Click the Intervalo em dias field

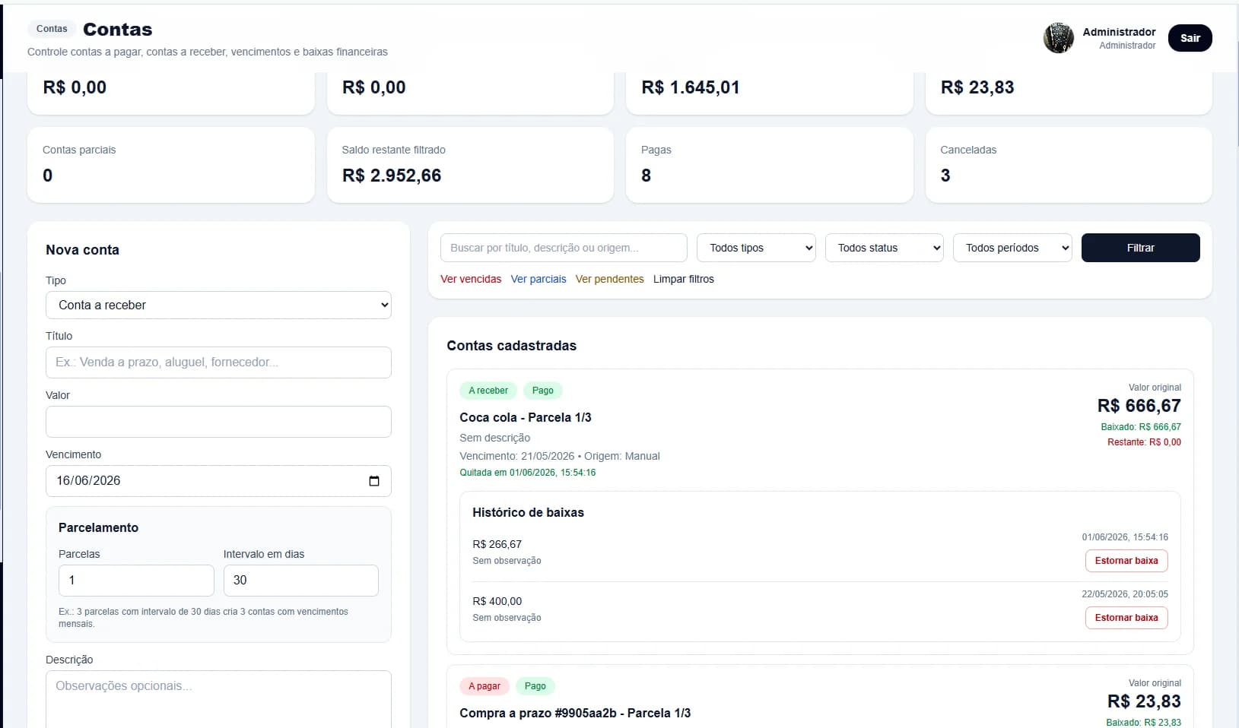(301, 581)
